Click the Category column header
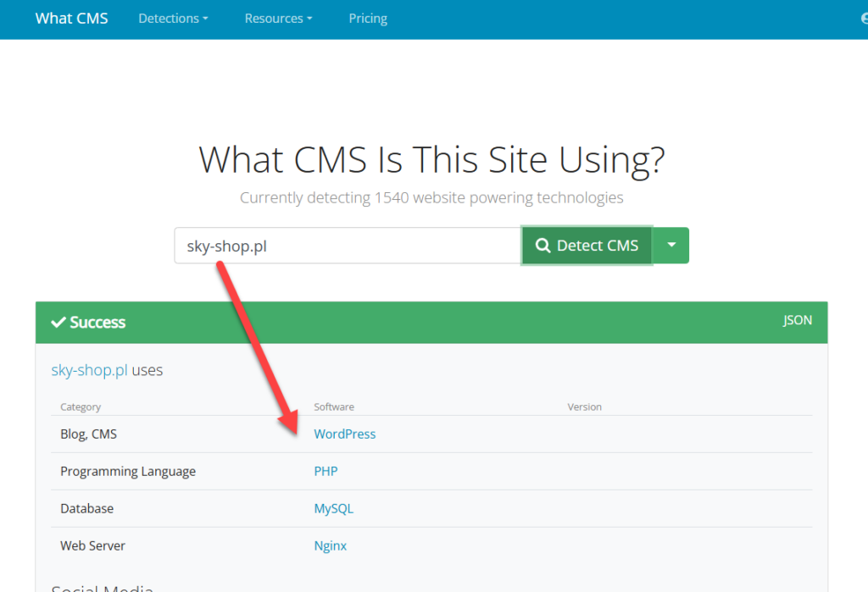The height and width of the screenshot is (592, 868). pos(81,407)
